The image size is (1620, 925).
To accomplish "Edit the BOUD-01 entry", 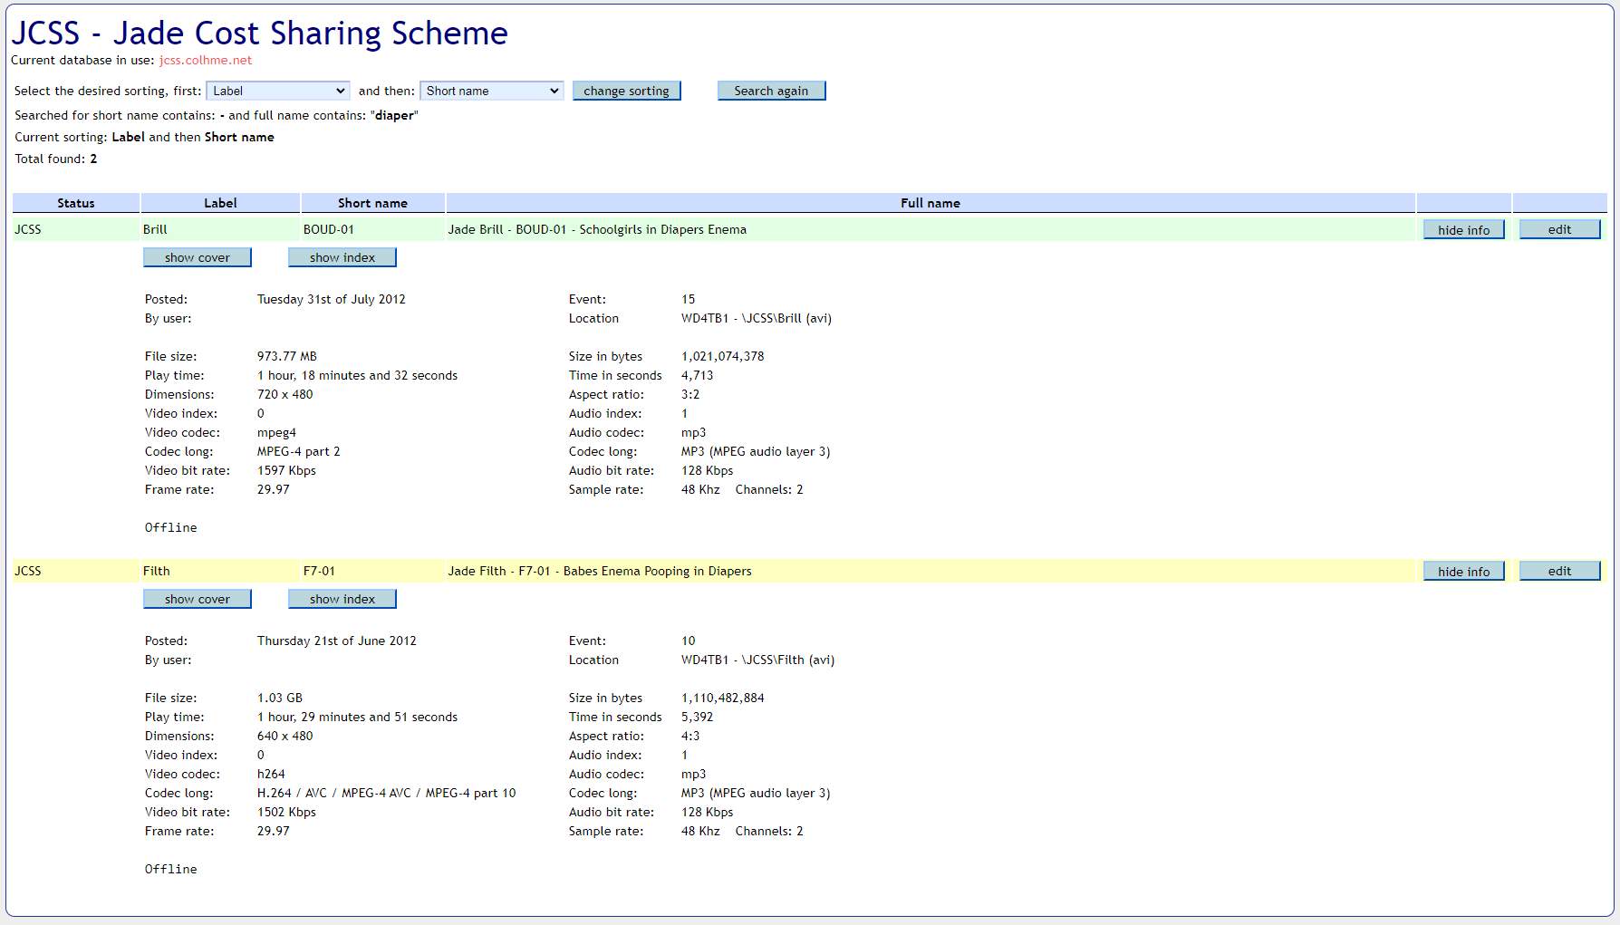I will tap(1559, 230).
